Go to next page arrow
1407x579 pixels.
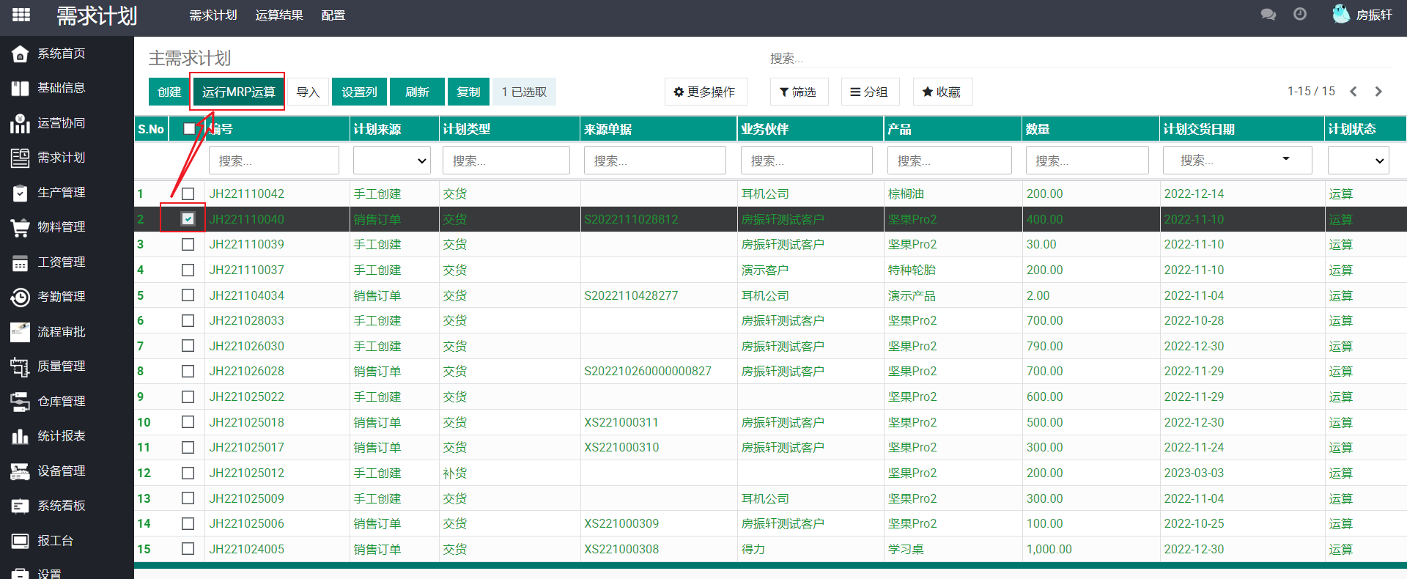(1378, 92)
